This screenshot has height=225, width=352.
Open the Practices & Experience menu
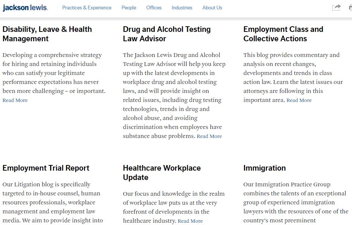coord(87,7)
